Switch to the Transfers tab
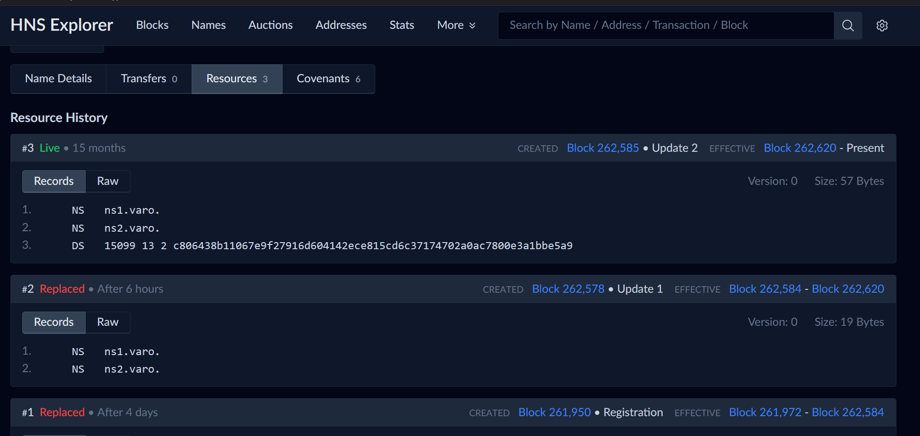Viewport: 920px width, 436px height. coord(149,79)
